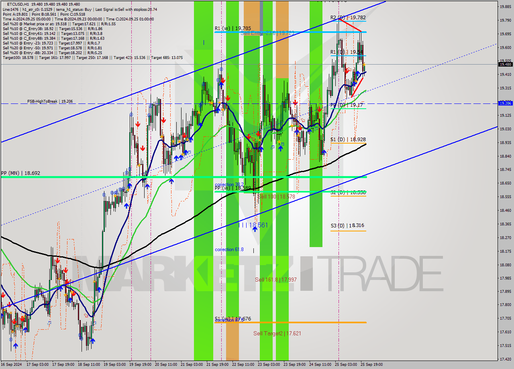
Task: Select the 'Sell %20 @ Entry -50' line
Action: [52, 48]
